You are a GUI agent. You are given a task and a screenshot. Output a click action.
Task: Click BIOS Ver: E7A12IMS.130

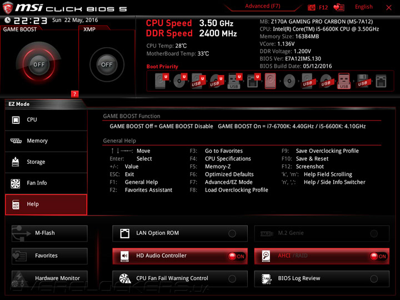(291, 59)
